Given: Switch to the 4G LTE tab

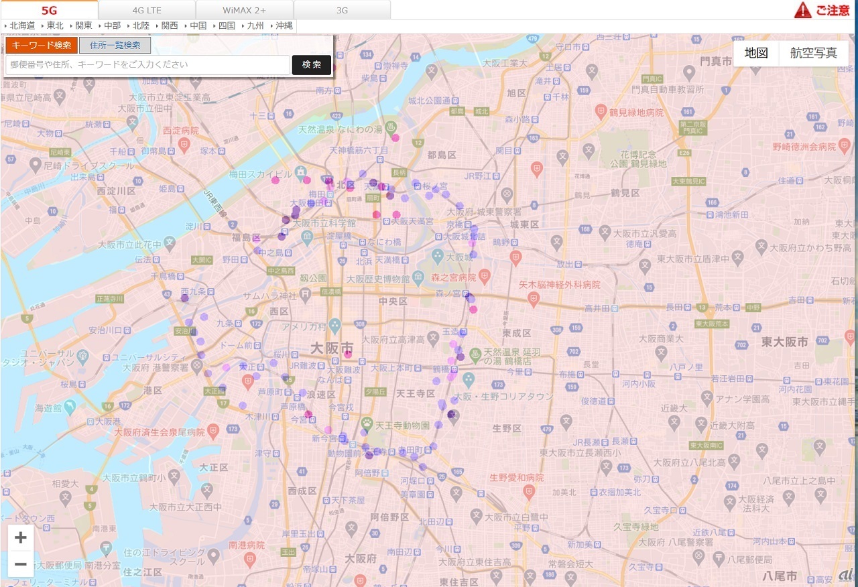Looking at the screenshot, I should 147,10.
